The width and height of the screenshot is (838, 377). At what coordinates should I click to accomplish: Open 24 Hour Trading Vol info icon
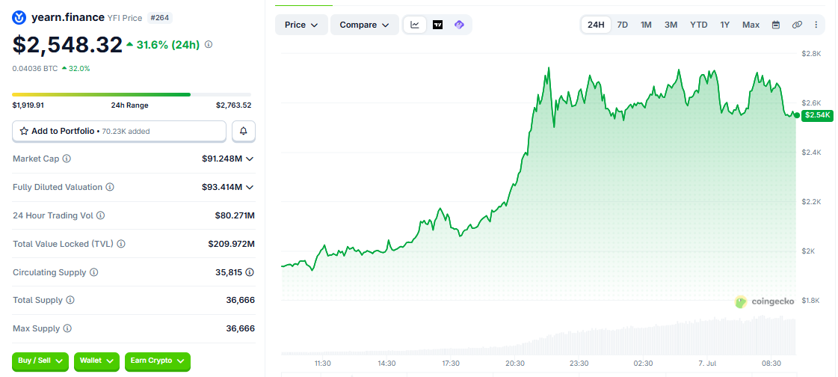pos(100,215)
